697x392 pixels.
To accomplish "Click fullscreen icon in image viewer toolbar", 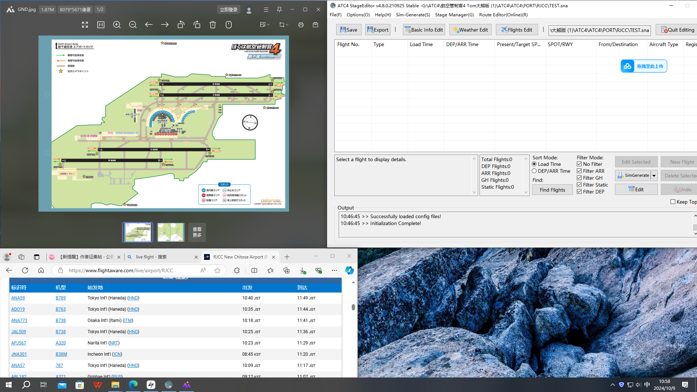I will pyautogui.click(x=85, y=25).
